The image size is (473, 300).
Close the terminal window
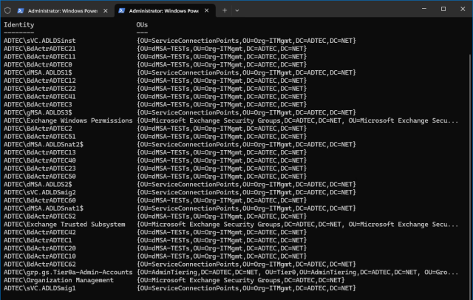[463, 9]
